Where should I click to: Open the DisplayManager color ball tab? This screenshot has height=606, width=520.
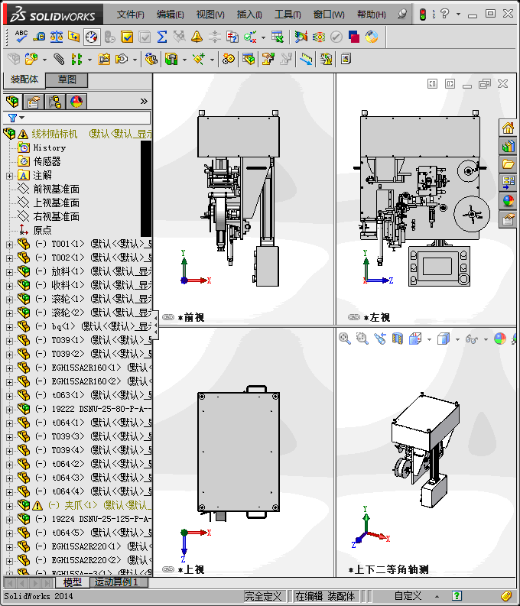(x=76, y=102)
